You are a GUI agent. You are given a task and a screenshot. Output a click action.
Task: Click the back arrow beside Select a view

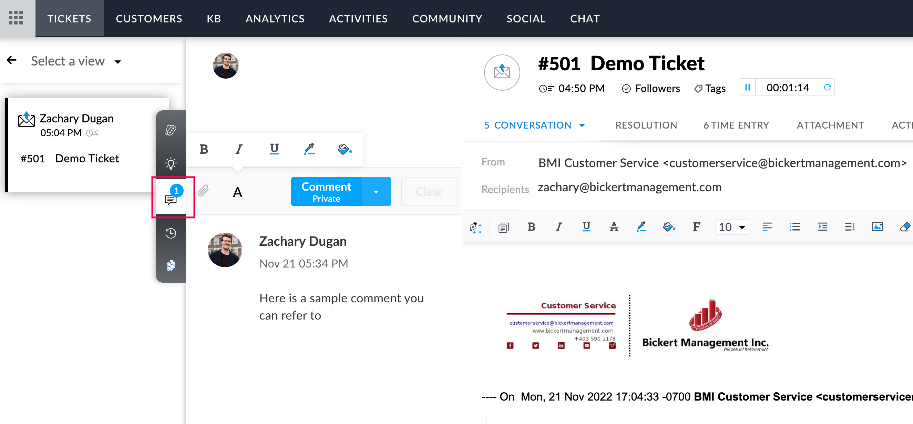[12, 60]
